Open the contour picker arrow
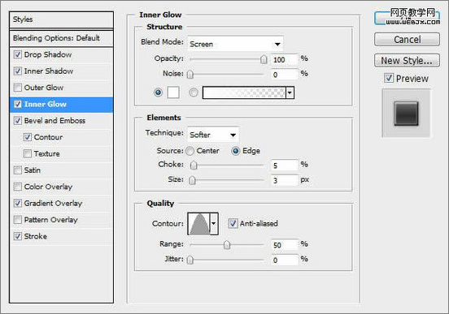Viewport: 449px width, 314px height. click(214, 224)
